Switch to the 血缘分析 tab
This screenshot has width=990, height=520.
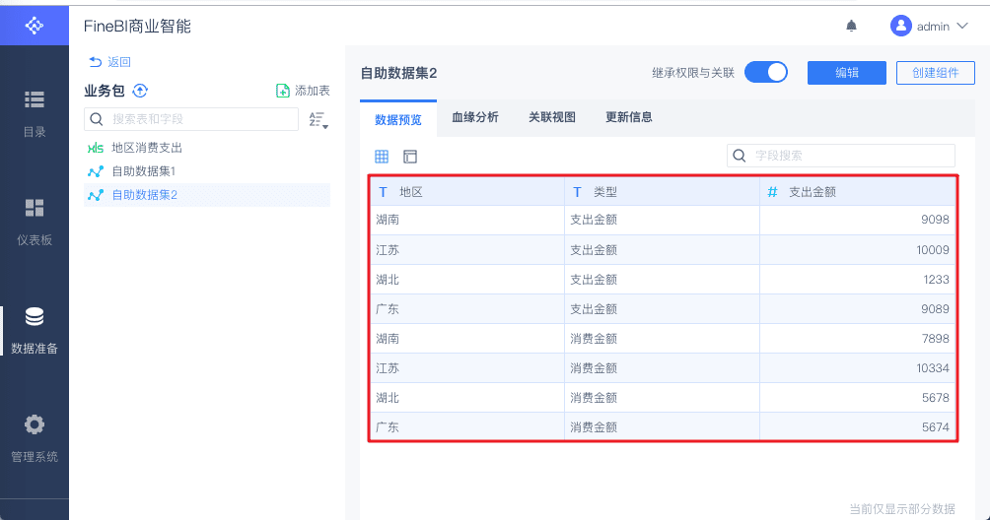(475, 117)
